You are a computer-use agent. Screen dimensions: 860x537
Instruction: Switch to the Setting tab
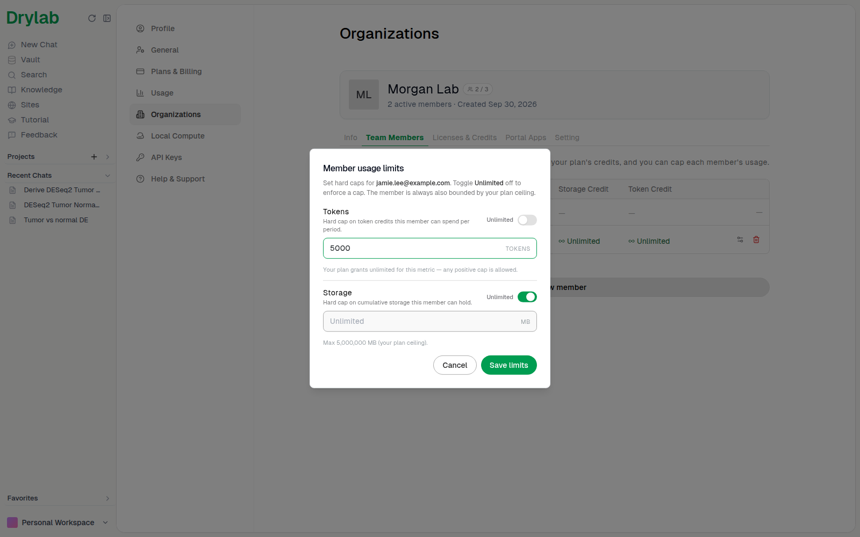(567, 137)
